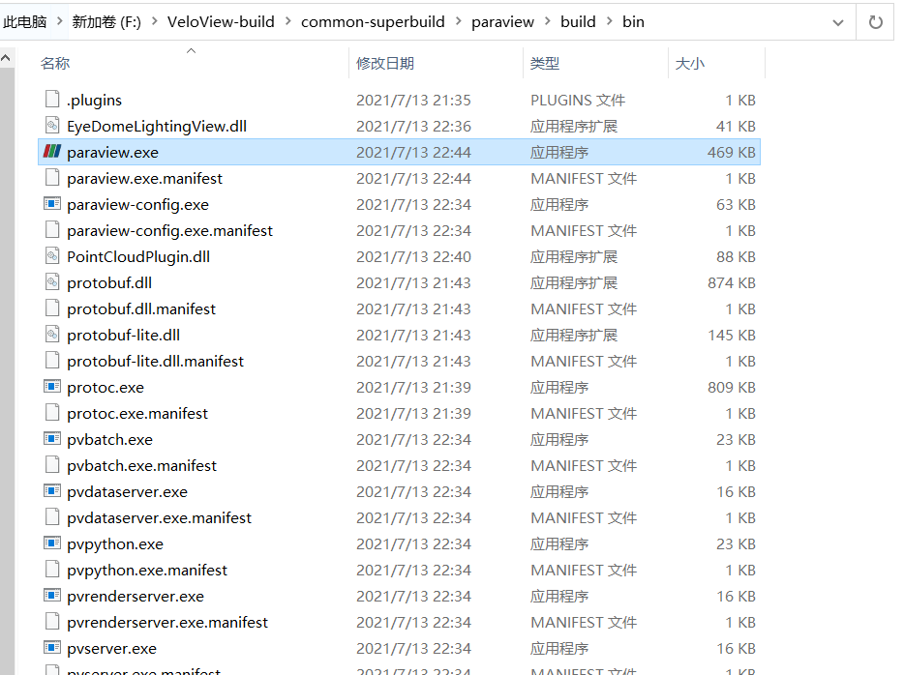The image size is (904, 675).
Task: Select file name PointCloudPlugin.dll
Action: pos(138,256)
